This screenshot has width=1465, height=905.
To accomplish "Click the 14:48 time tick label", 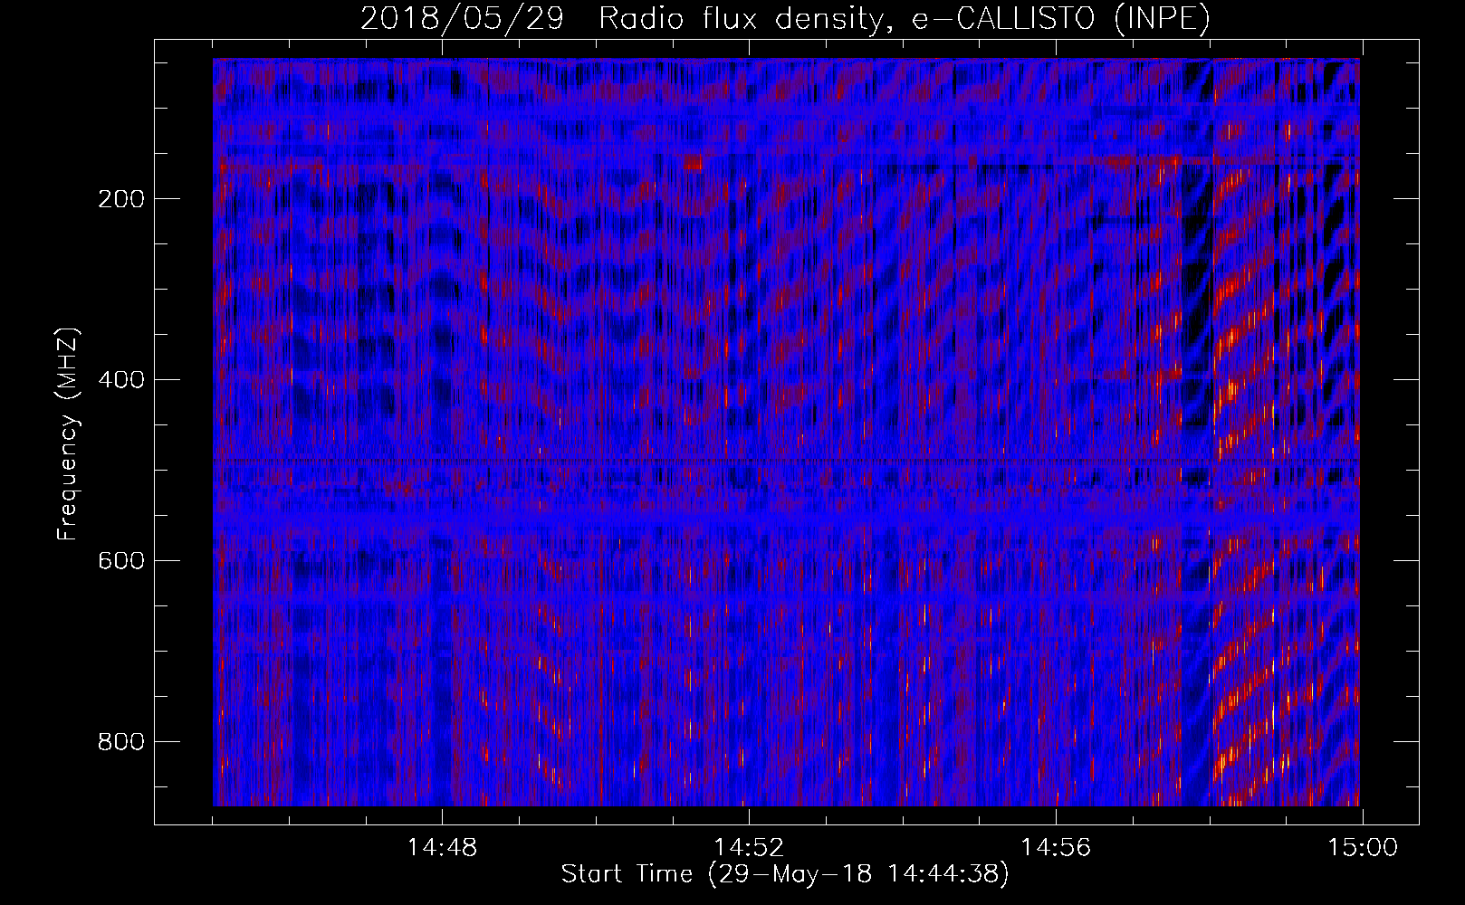I will tap(442, 848).
